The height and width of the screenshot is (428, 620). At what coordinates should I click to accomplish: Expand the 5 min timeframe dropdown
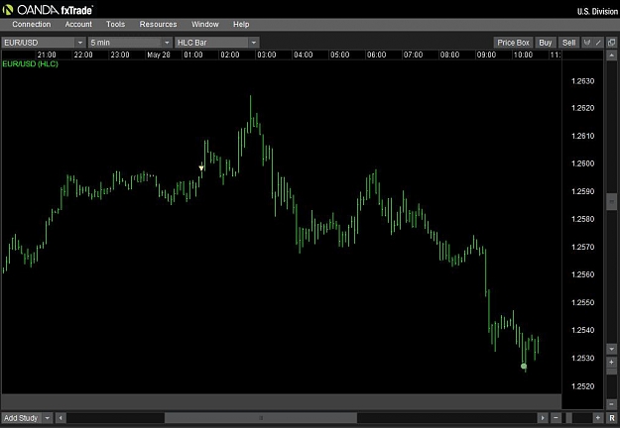pyautogui.click(x=167, y=43)
